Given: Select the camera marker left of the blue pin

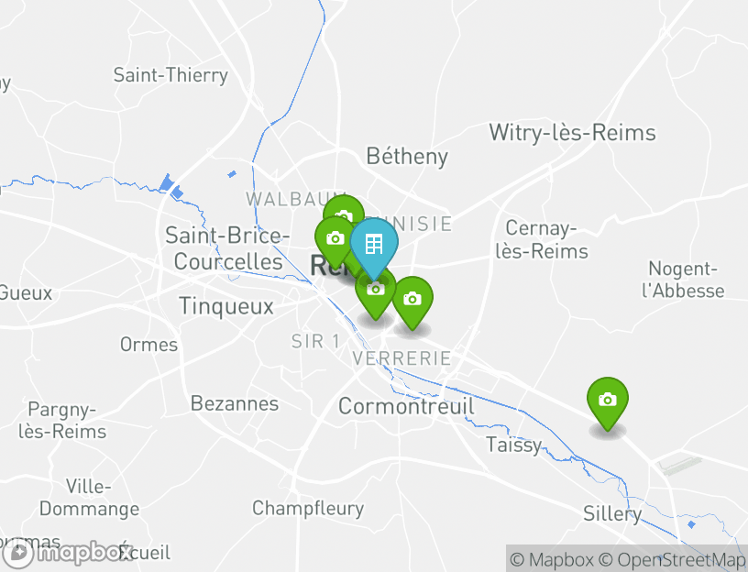Looking at the screenshot, I should [x=335, y=239].
